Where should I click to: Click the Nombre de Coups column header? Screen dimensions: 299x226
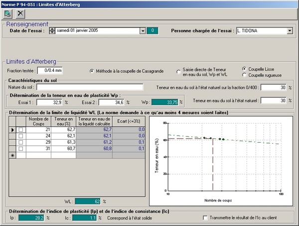[x=38, y=121]
